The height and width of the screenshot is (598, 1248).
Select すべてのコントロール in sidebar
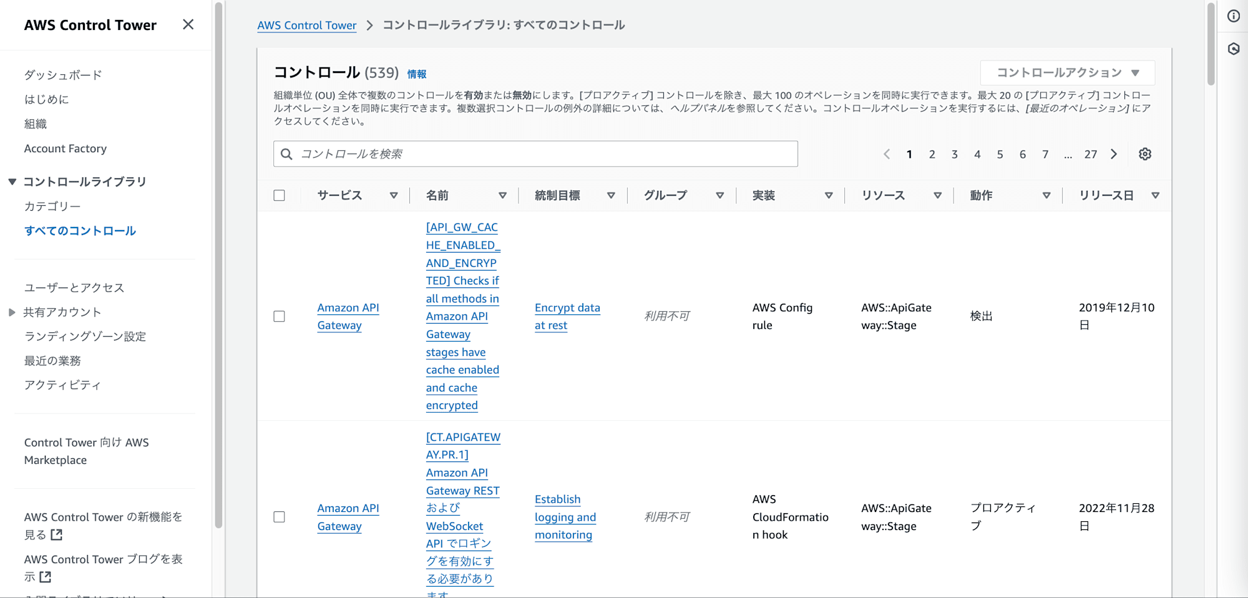(80, 231)
